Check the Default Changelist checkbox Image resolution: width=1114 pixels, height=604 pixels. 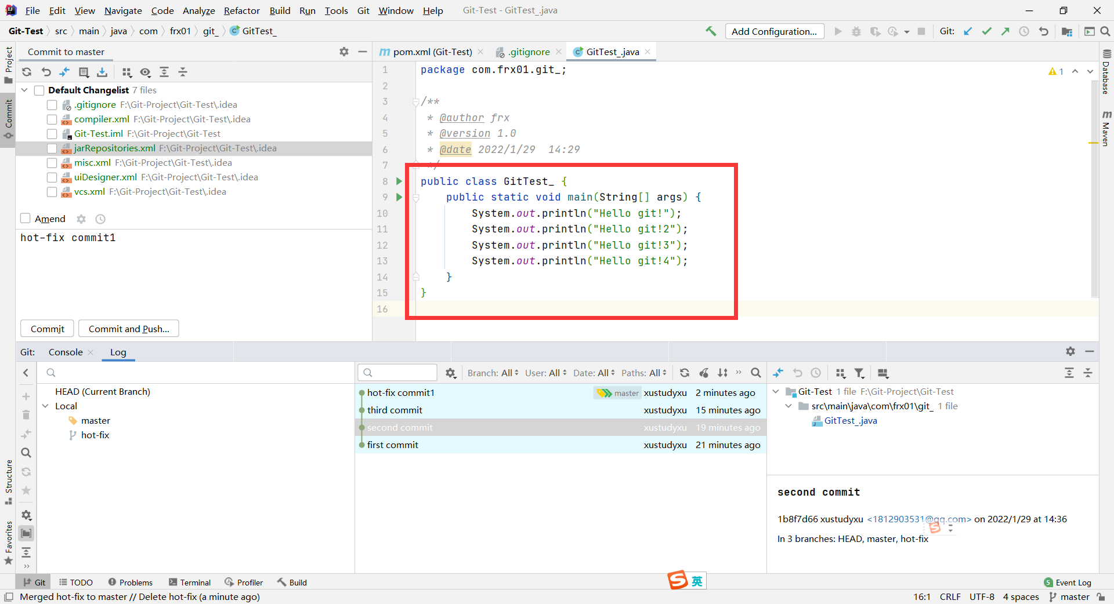pos(39,90)
